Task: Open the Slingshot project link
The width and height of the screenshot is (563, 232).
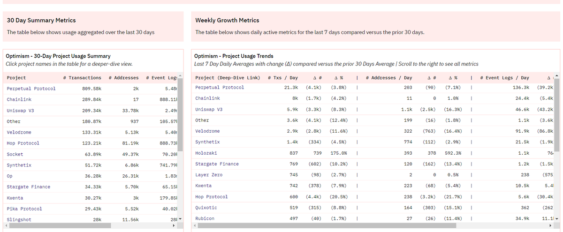Action: tap(19, 220)
